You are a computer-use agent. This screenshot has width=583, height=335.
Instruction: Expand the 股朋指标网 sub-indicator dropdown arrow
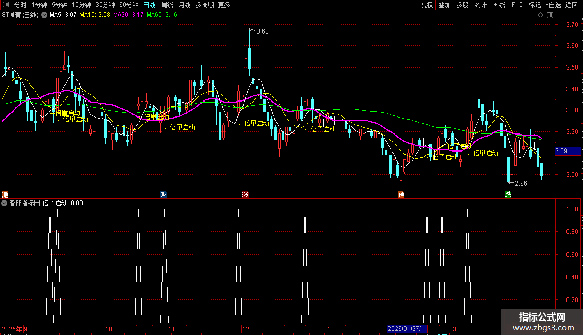(x=4, y=203)
